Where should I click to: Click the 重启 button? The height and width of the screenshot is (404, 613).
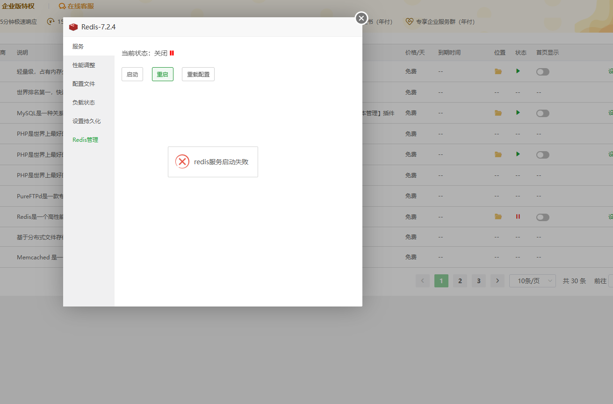tap(163, 74)
